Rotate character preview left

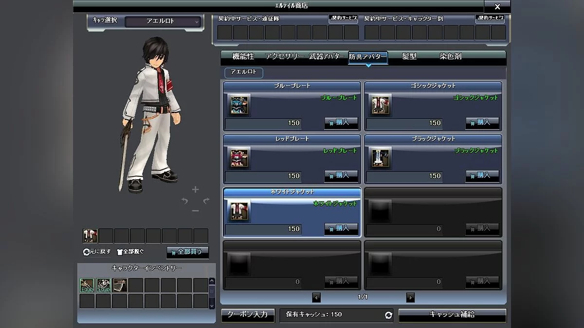pos(185,200)
